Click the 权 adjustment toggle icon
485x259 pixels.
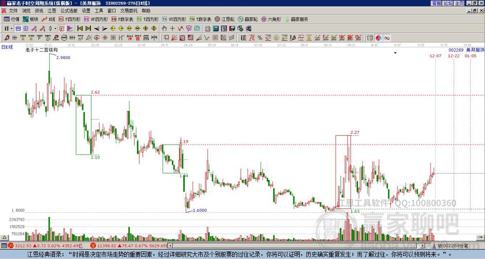coord(62,28)
